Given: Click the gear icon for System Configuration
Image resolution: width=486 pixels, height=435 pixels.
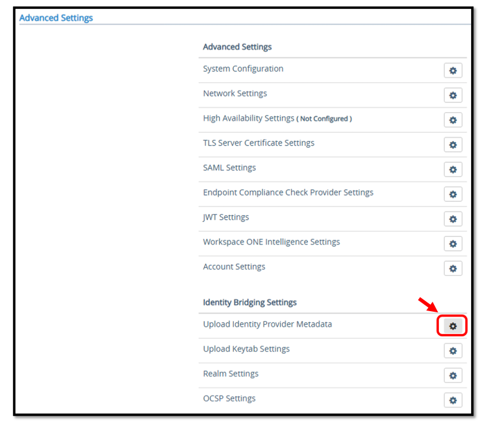Looking at the screenshot, I should (x=453, y=71).
